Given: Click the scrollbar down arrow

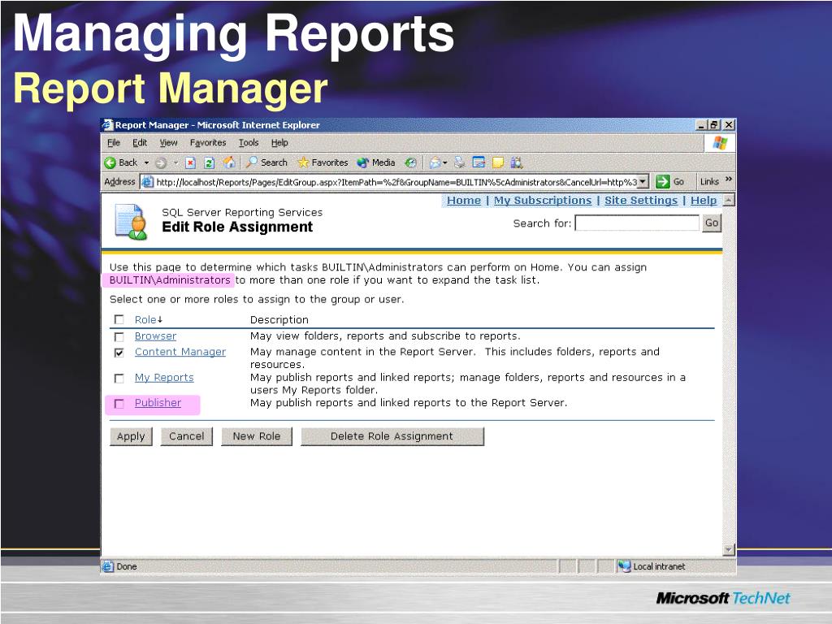Looking at the screenshot, I should click(x=729, y=550).
